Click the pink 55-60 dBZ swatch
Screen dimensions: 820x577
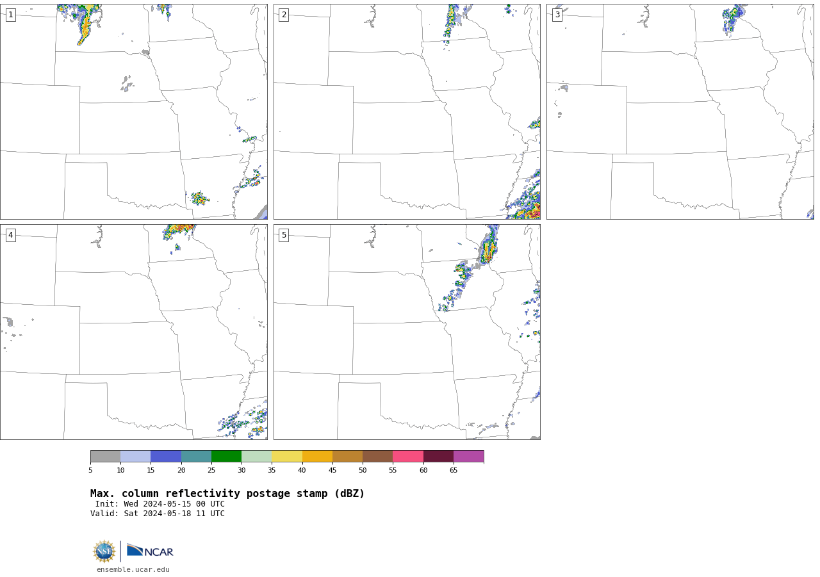click(x=408, y=457)
